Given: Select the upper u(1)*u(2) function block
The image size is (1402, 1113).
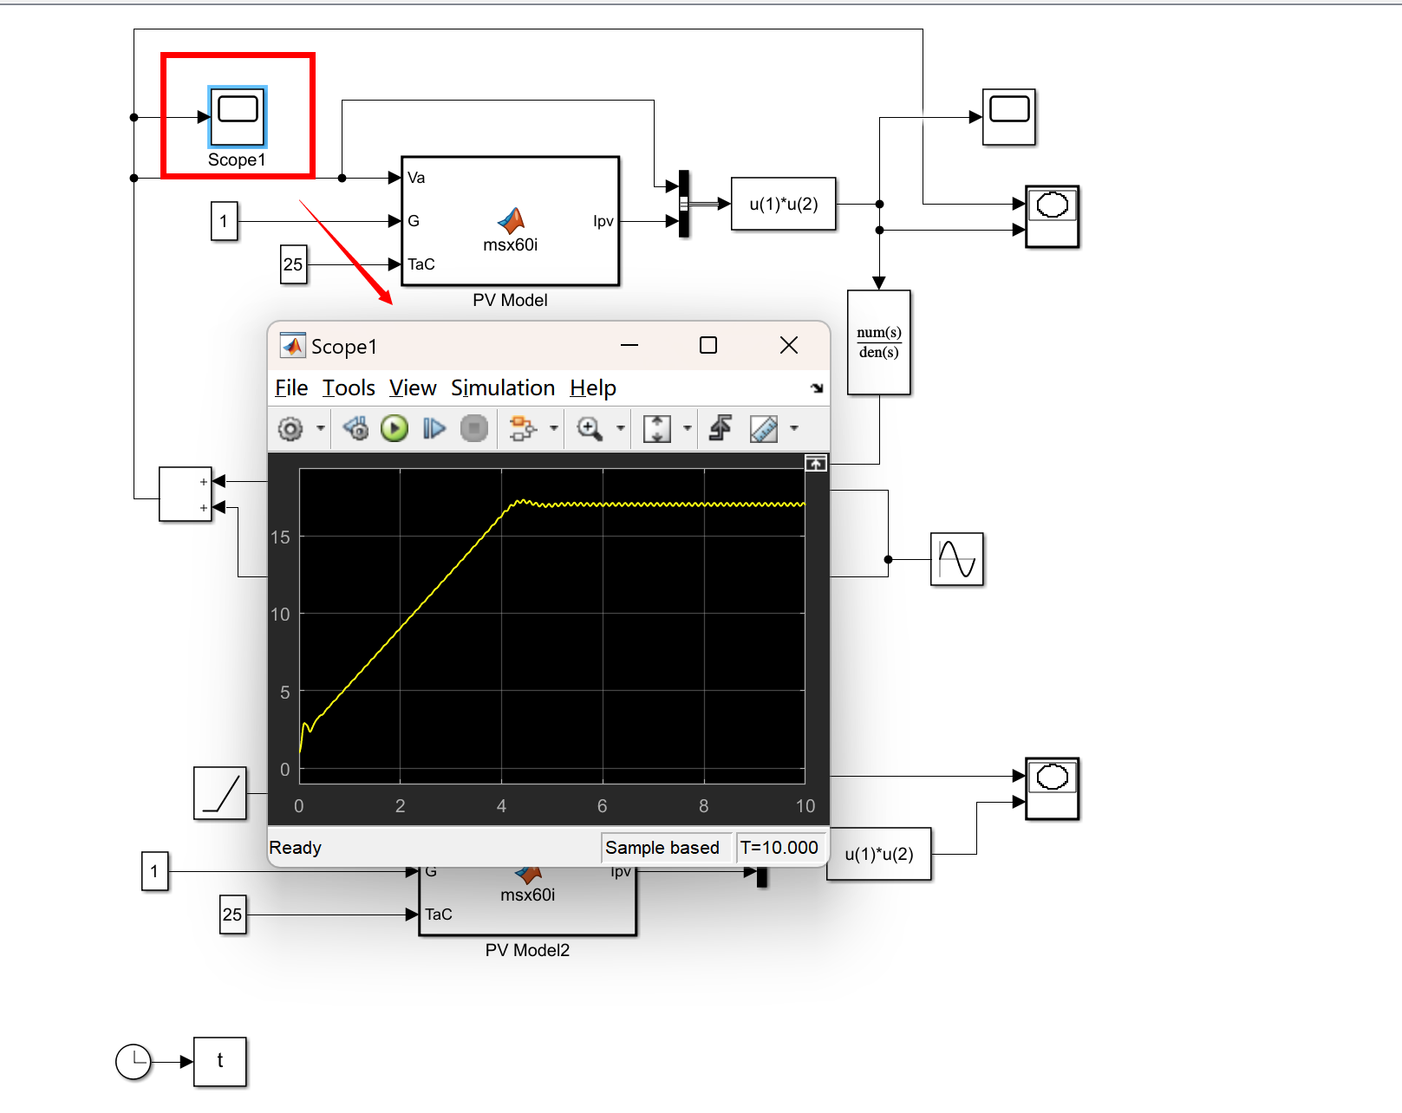Looking at the screenshot, I should coord(784,204).
